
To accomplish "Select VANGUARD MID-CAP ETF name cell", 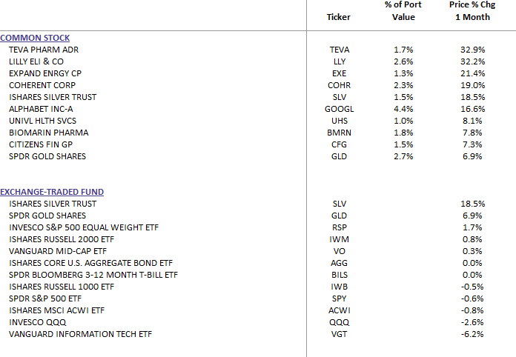I will point(57,250).
